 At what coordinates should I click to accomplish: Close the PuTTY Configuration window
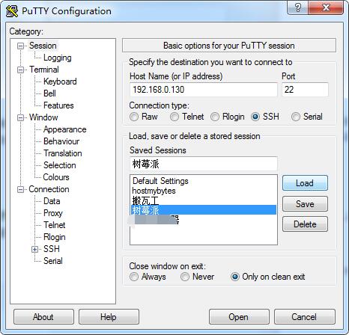(x=326, y=7)
